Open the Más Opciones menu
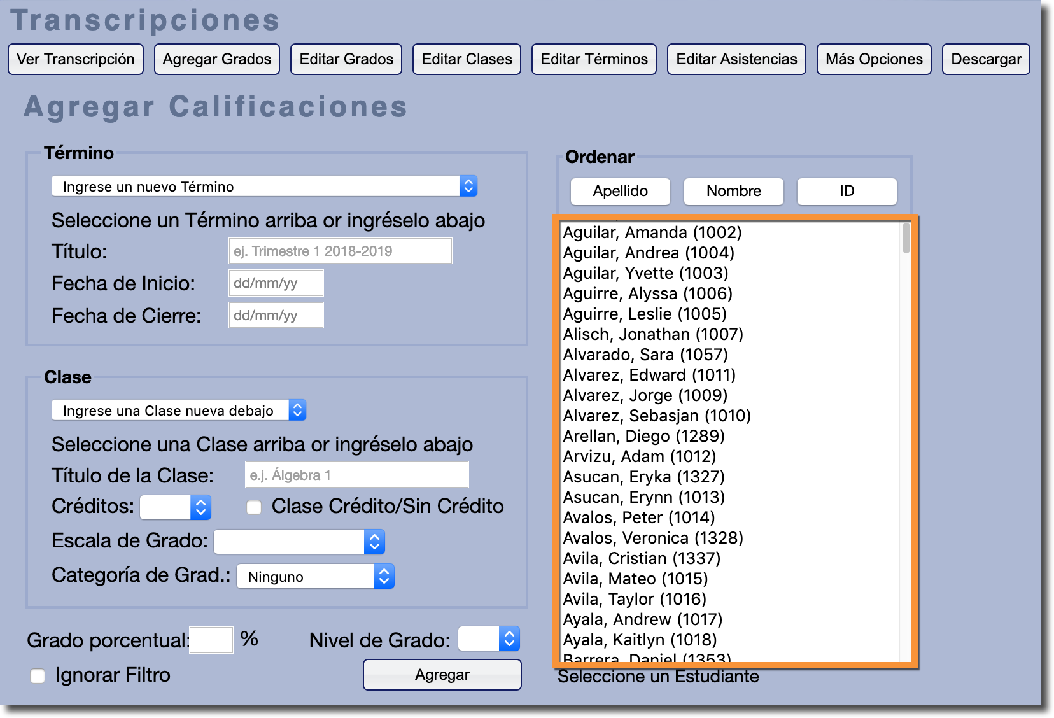1054x718 pixels. [873, 59]
